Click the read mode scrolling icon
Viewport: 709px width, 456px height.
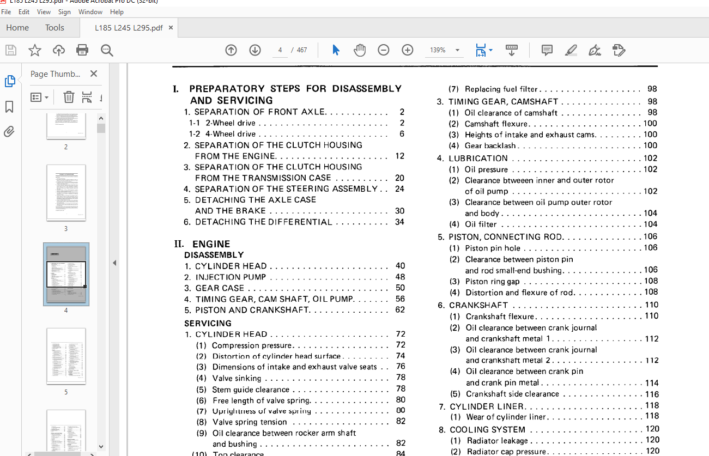point(512,50)
